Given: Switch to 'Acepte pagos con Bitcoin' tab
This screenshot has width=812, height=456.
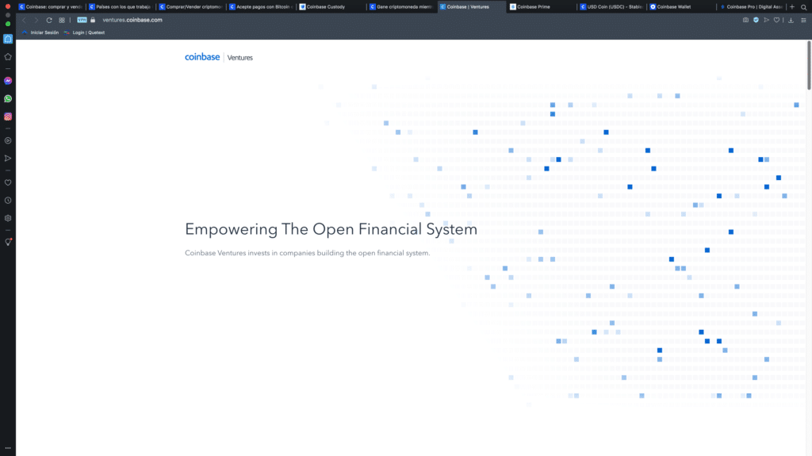Looking at the screenshot, I should click(262, 6).
